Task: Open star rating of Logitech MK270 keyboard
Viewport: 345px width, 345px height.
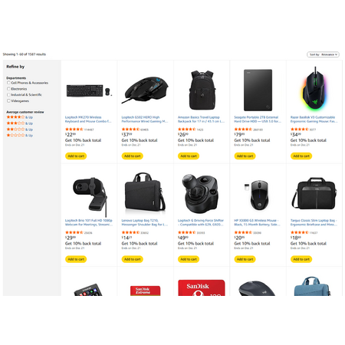Action: [74, 130]
